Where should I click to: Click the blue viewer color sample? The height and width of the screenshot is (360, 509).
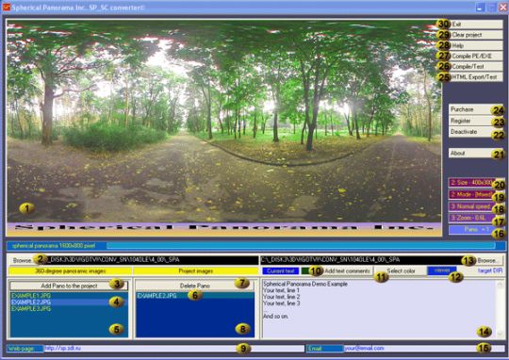click(442, 270)
